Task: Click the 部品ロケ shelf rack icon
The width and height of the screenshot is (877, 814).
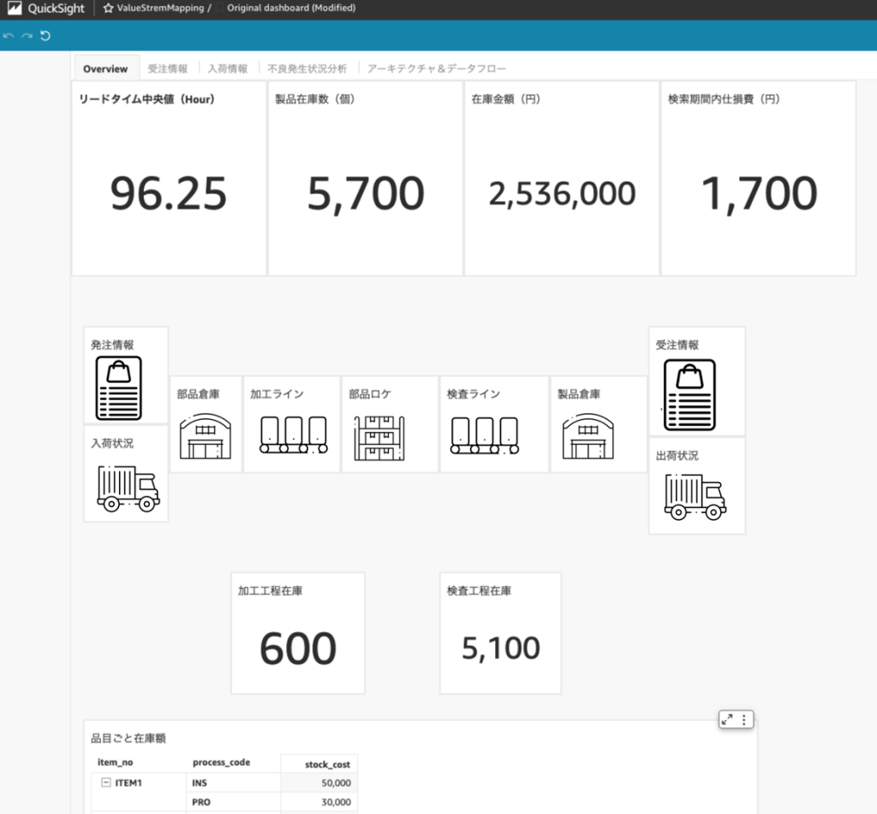Action: 379,438
